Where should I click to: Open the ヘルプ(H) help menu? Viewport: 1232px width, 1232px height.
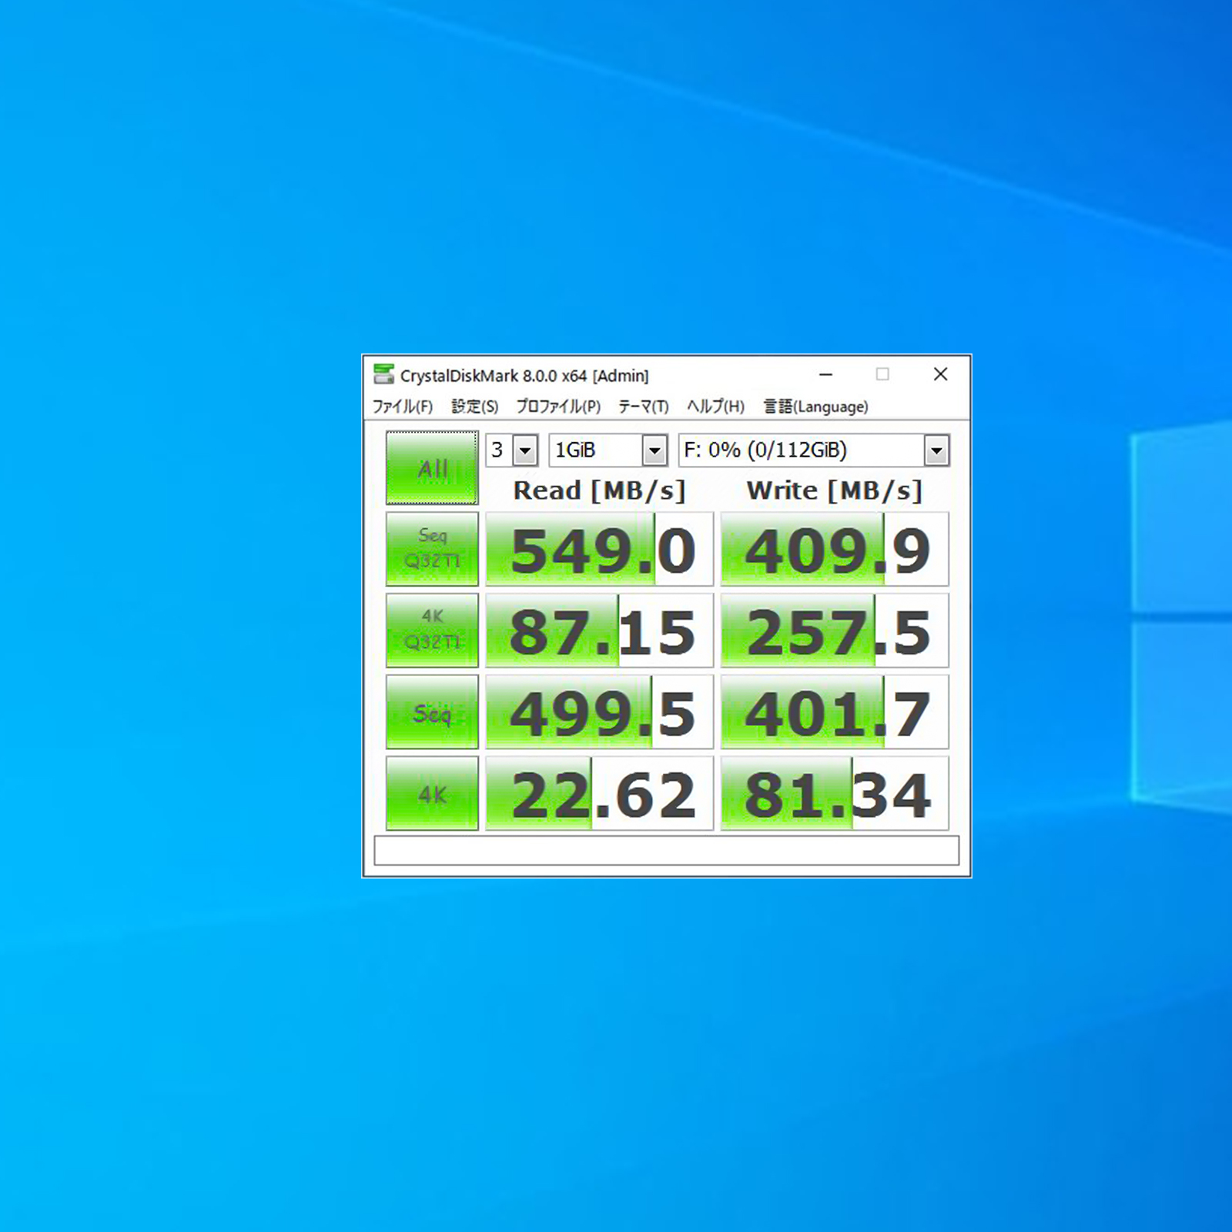715,407
